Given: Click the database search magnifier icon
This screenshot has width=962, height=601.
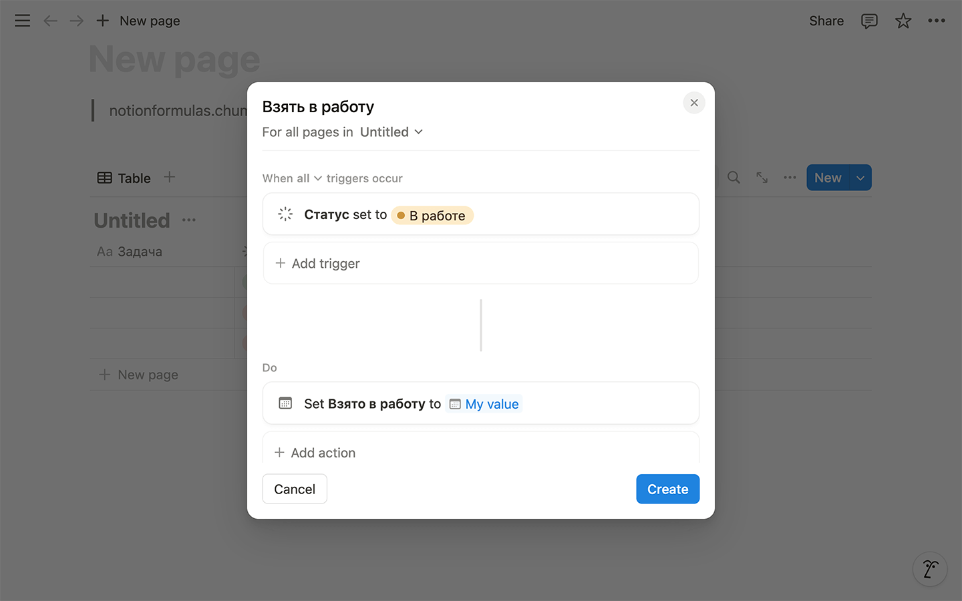Looking at the screenshot, I should pyautogui.click(x=734, y=178).
